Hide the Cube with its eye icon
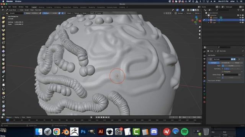 (240, 20)
